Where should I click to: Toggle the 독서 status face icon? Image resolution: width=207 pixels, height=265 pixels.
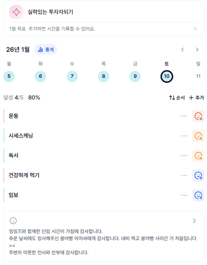point(198,156)
